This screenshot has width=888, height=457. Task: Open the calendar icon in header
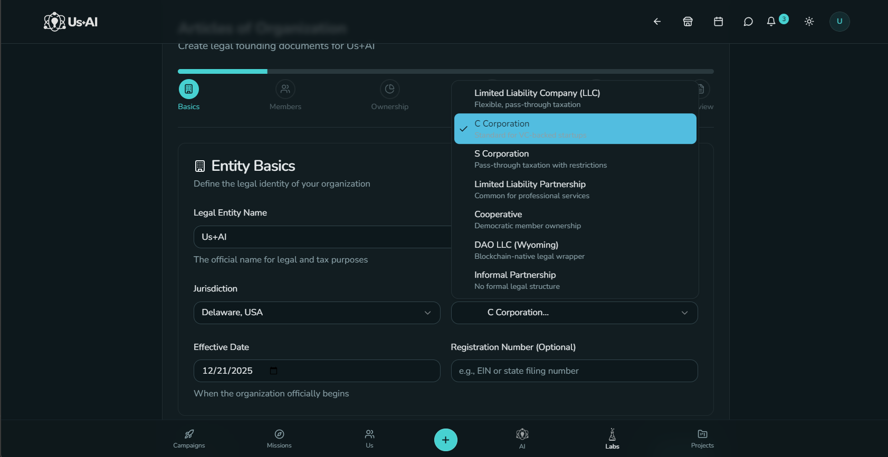click(718, 22)
